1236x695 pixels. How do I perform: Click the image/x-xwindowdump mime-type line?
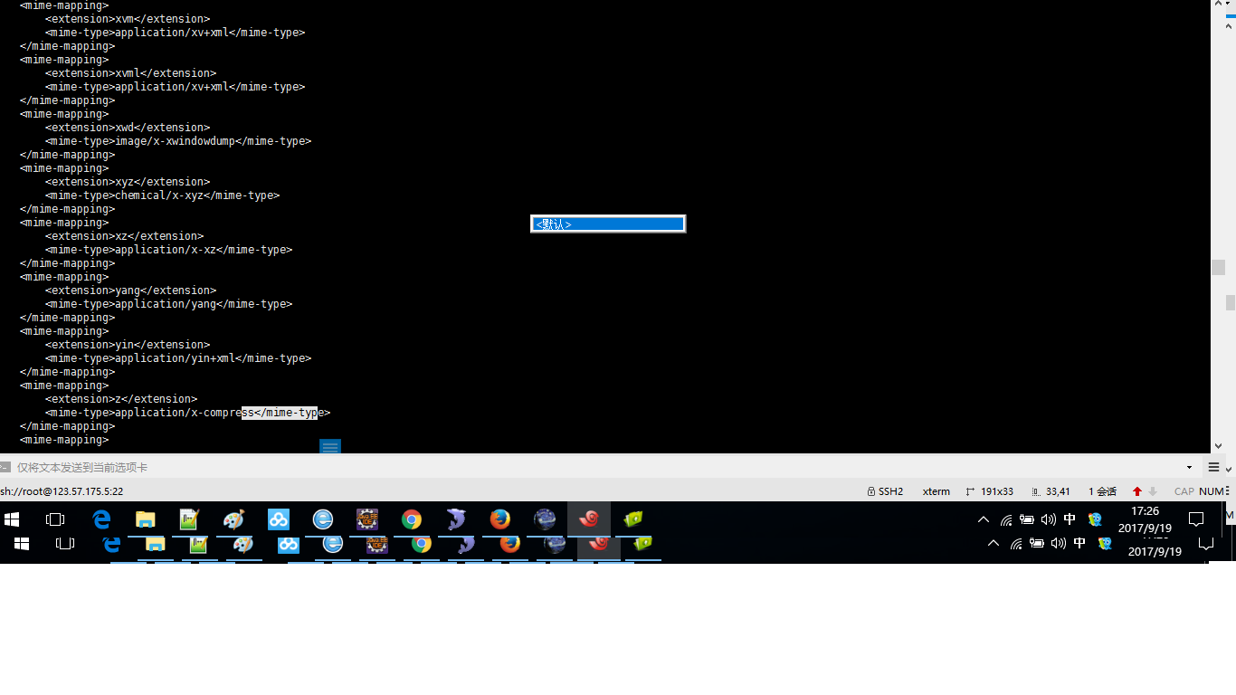click(x=178, y=141)
